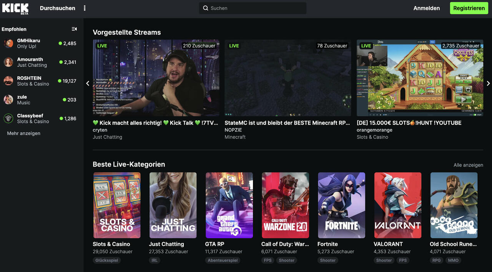Click Shooter tag under VALORANT
The width and height of the screenshot is (492, 272).
tap(384, 260)
